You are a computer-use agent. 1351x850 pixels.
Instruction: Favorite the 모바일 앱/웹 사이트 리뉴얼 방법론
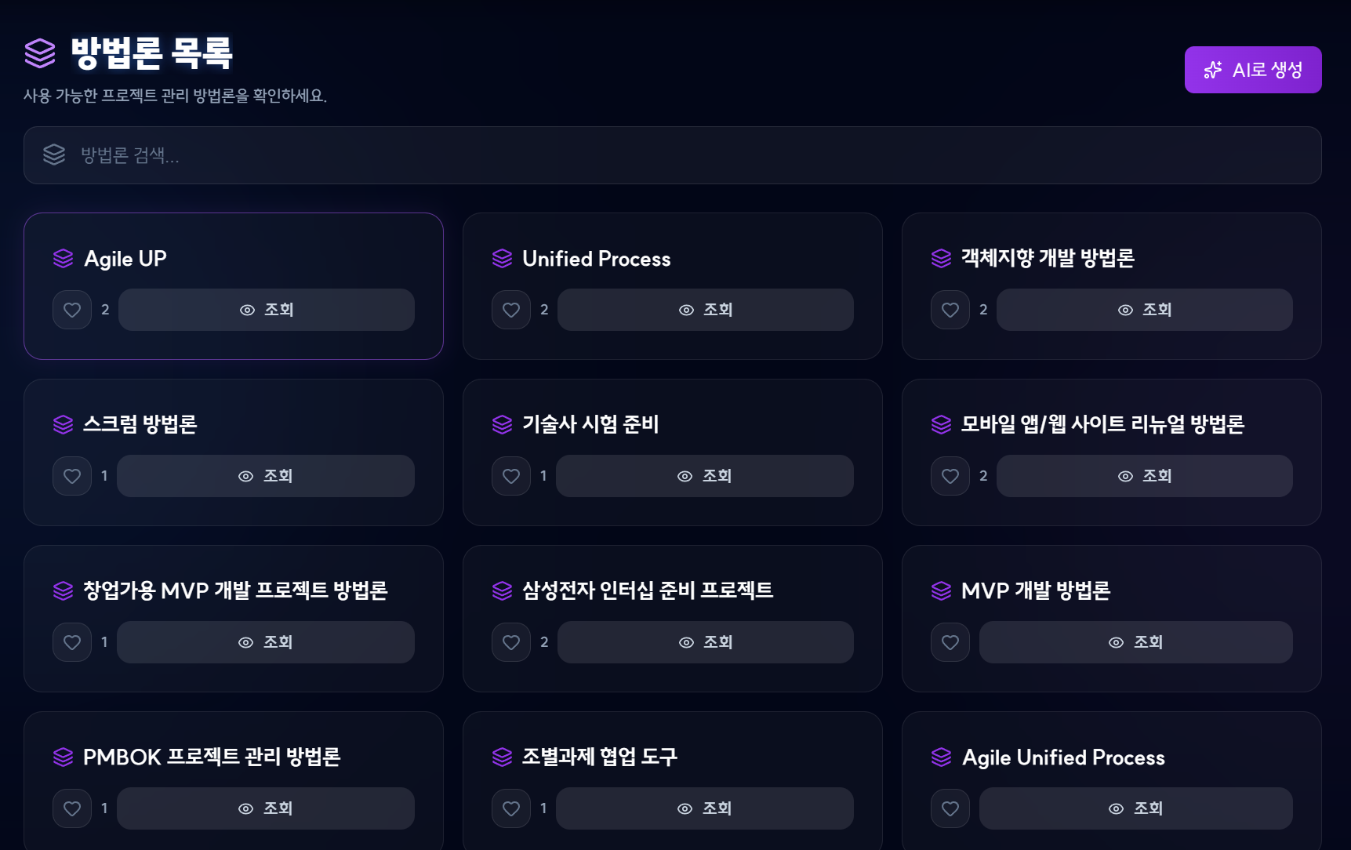(x=950, y=476)
